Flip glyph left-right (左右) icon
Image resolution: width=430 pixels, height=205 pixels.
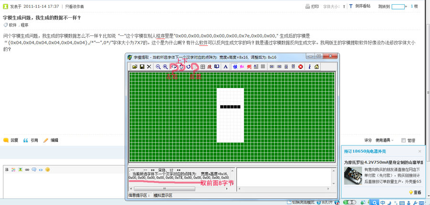tap(174, 67)
